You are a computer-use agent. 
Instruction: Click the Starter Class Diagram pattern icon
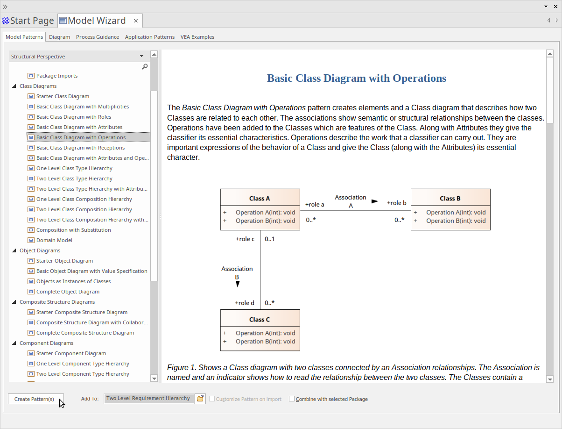coord(31,96)
